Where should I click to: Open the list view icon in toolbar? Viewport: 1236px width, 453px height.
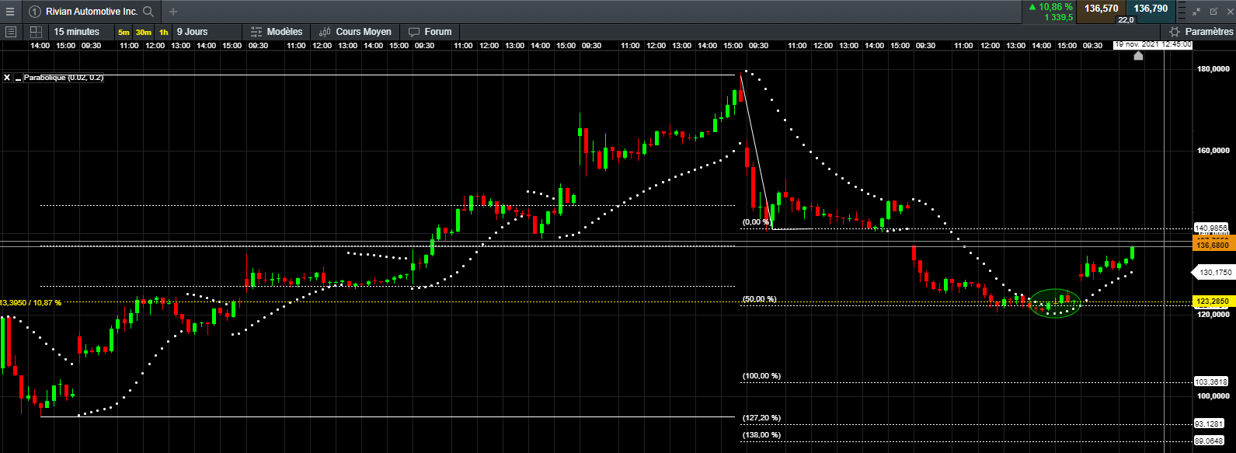[x=11, y=32]
